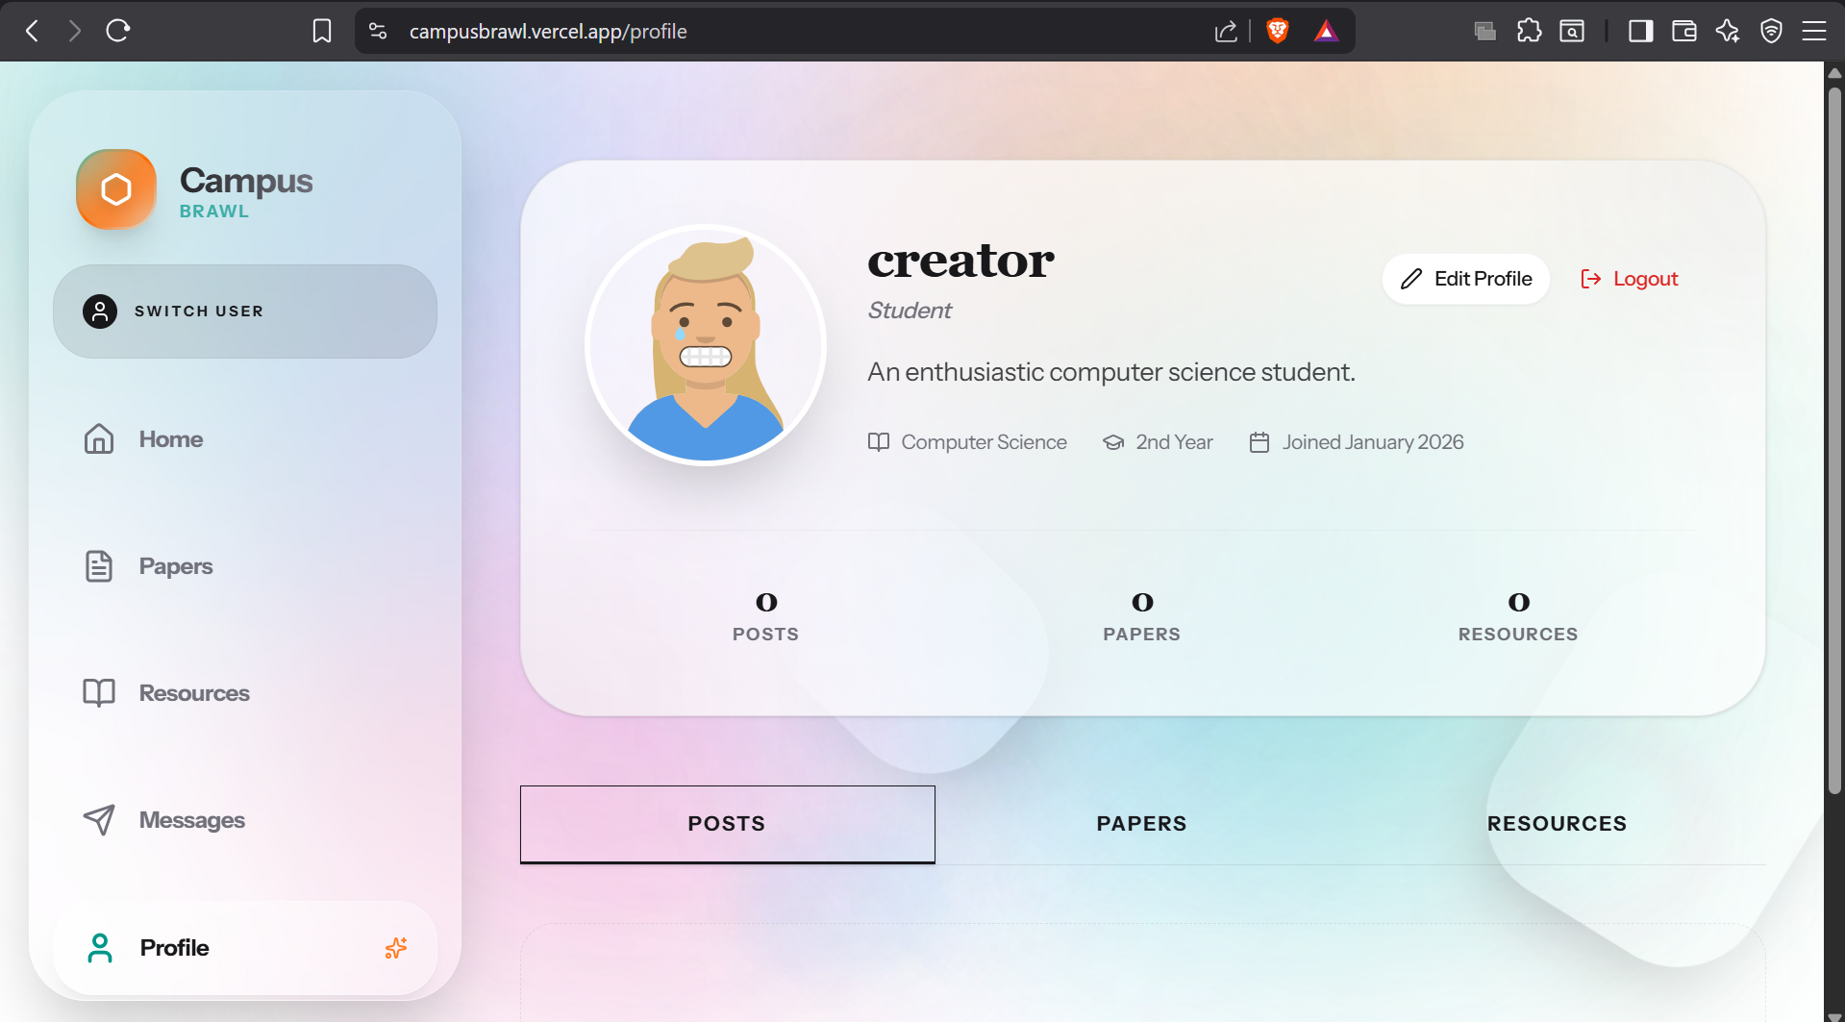Click the logout arrow icon
Image resolution: width=1845 pixels, height=1022 pixels.
1591,279
